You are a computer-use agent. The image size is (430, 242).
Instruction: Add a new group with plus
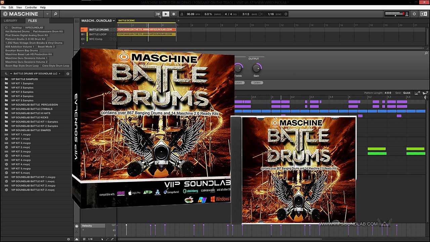click(x=83, y=44)
